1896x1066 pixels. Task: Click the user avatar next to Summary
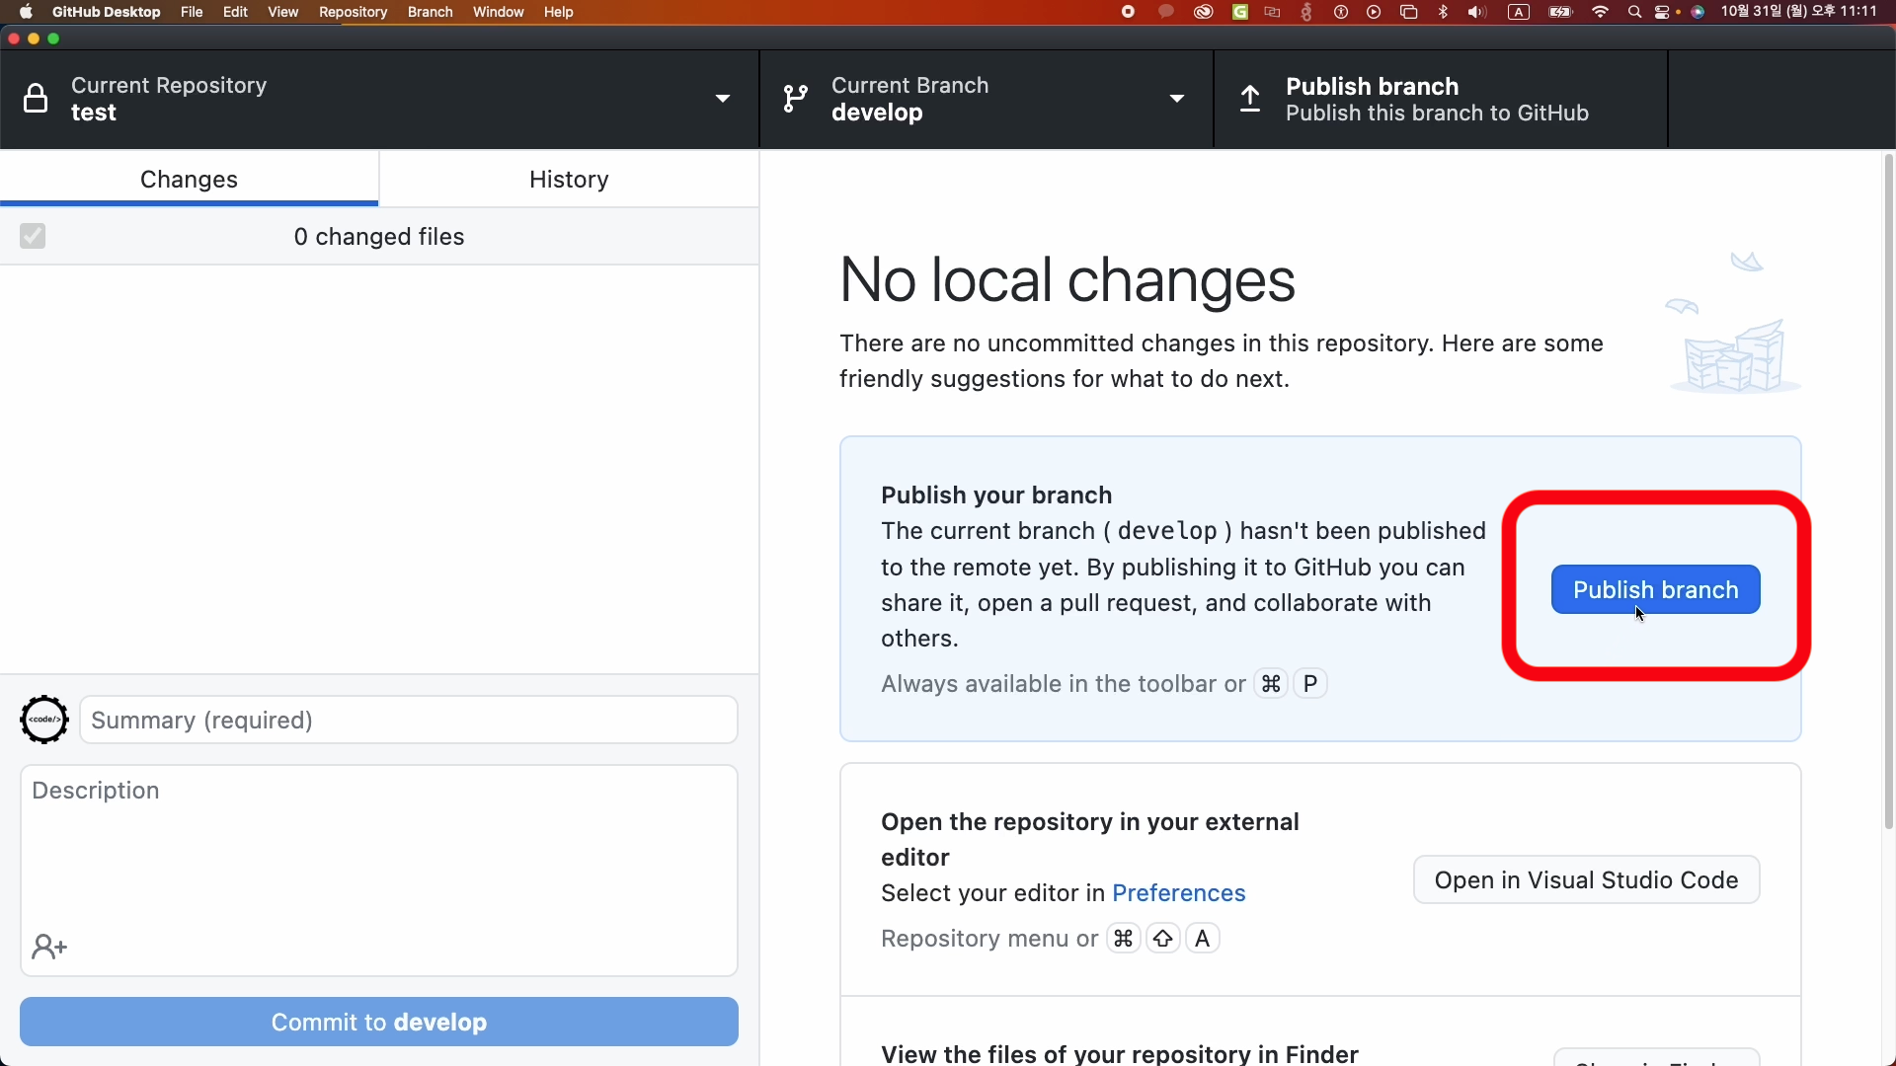(44, 720)
